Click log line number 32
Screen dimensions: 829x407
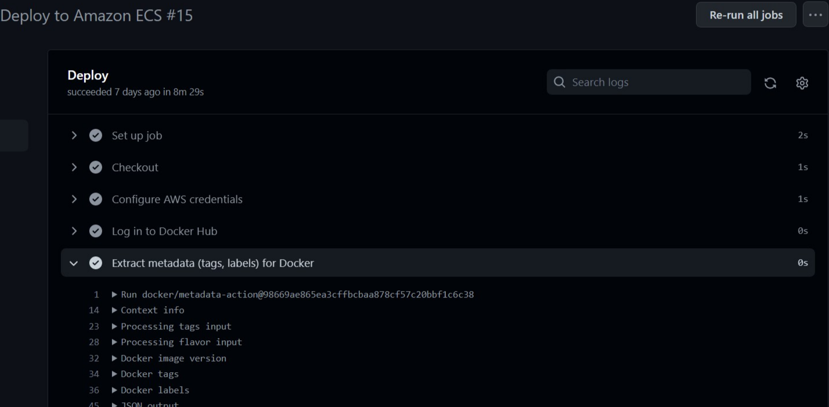94,358
